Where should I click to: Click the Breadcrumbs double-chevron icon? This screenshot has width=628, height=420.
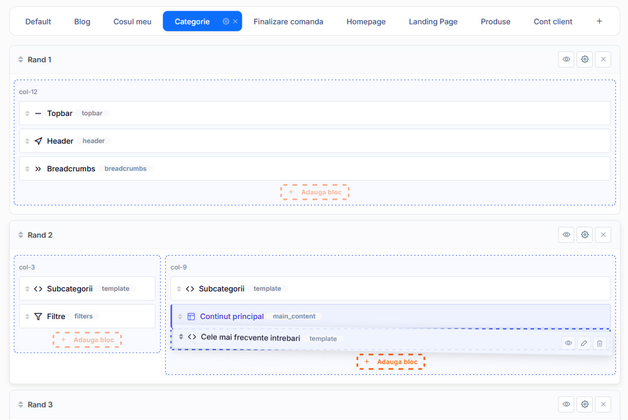(x=38, y=169)
